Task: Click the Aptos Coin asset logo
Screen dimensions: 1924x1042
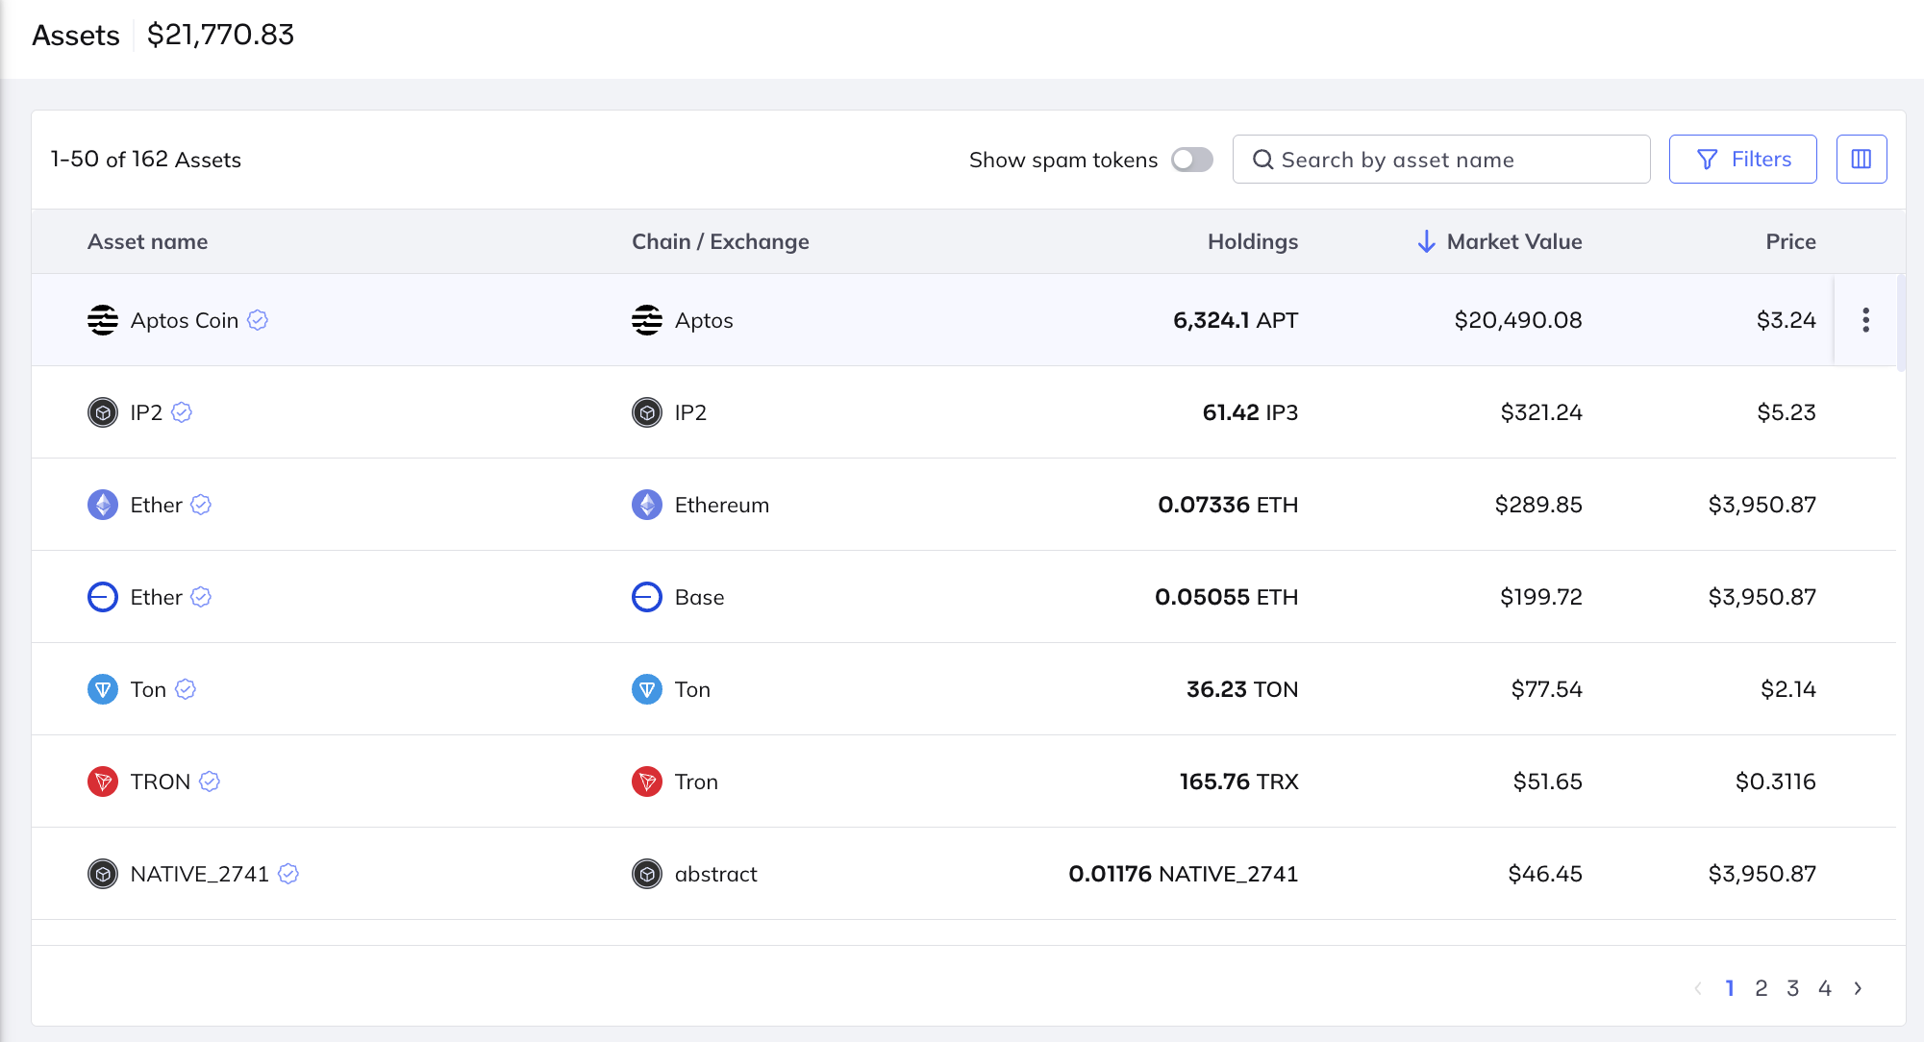Action: (x=103, y=320)
